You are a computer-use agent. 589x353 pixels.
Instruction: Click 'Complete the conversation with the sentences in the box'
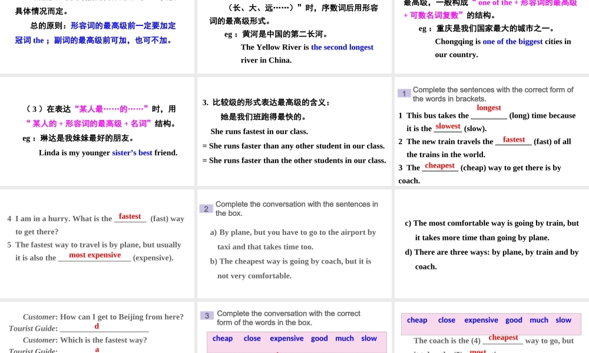pos(297,209)
